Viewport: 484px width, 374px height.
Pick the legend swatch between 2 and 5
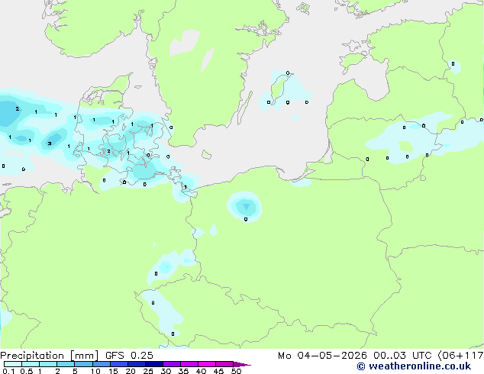point(66,364)
